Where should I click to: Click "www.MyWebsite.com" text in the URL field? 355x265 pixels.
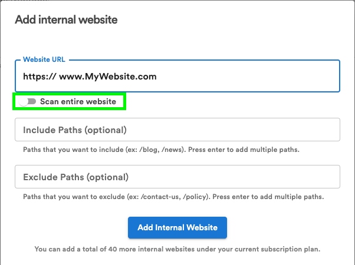pos(107,77)
